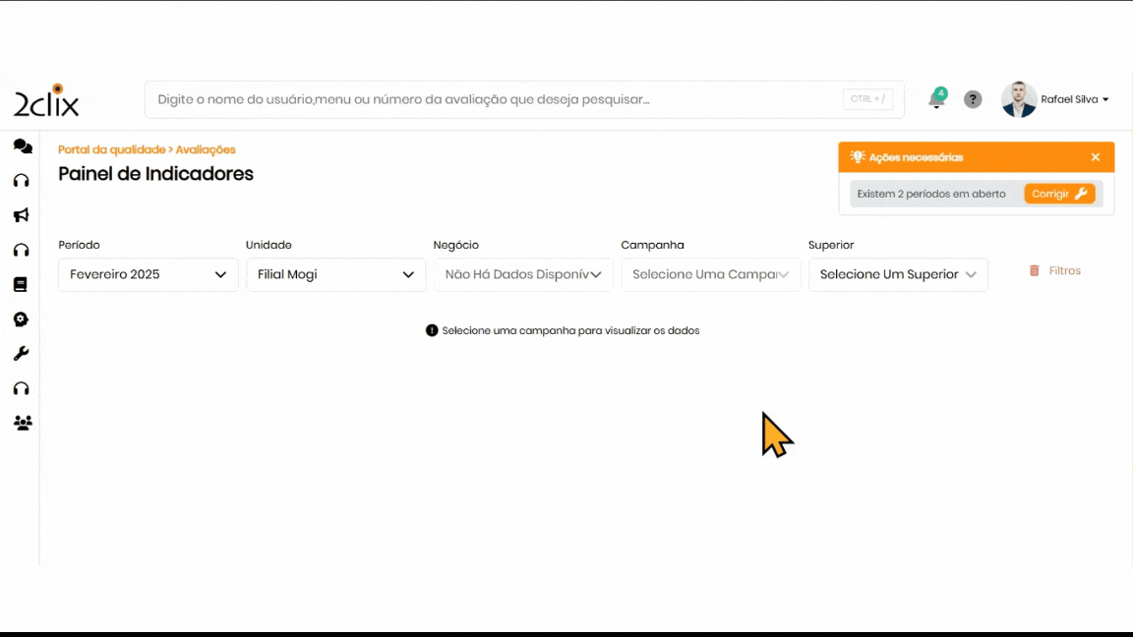Click the question mark help icon
1133x637 pixels.
tap(973, 99)
